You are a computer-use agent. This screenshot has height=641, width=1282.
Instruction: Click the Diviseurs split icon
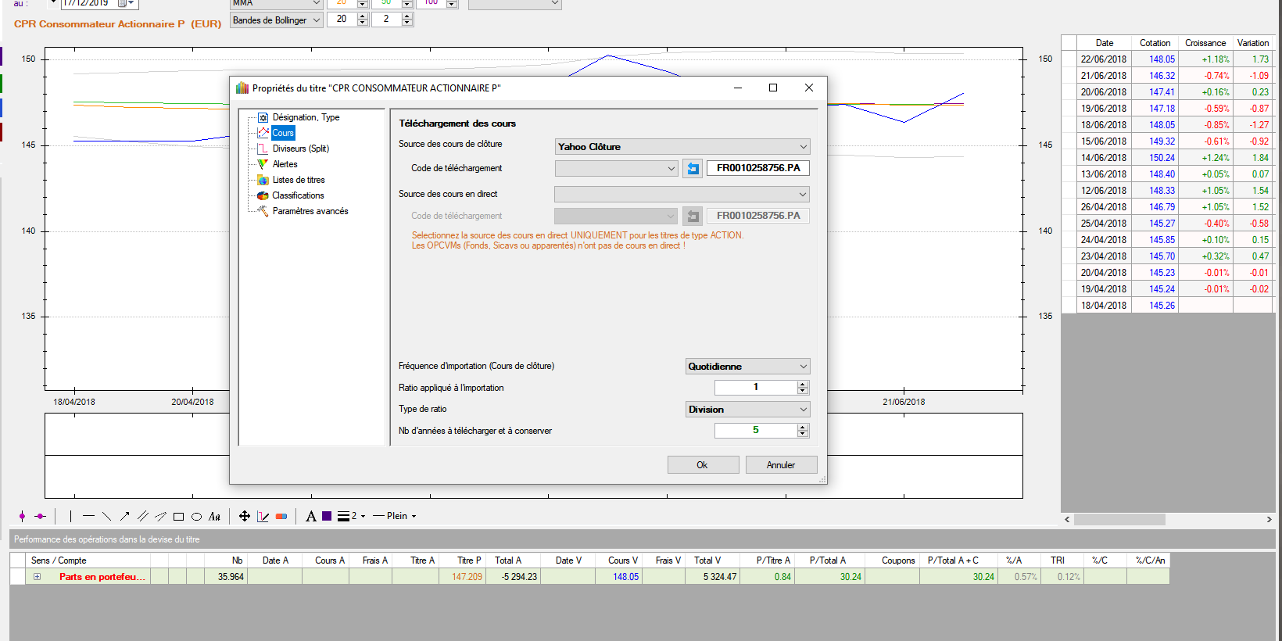click(263, 149)
